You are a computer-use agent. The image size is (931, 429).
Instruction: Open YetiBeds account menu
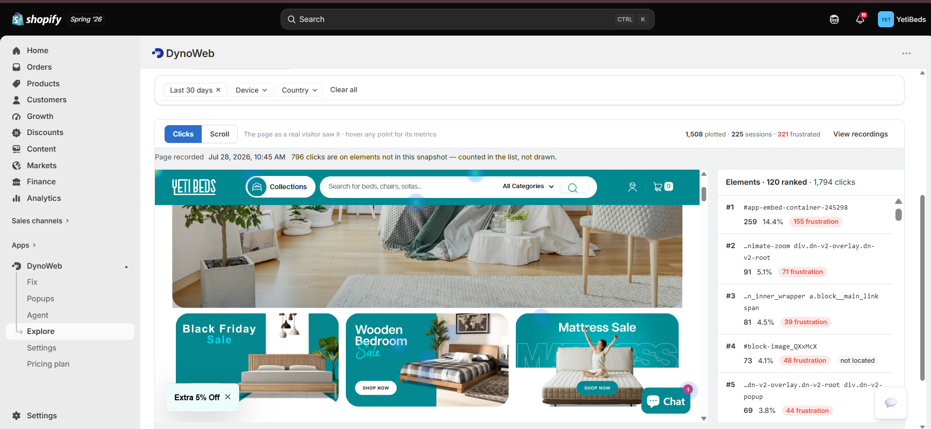click(x=902, y=19)
